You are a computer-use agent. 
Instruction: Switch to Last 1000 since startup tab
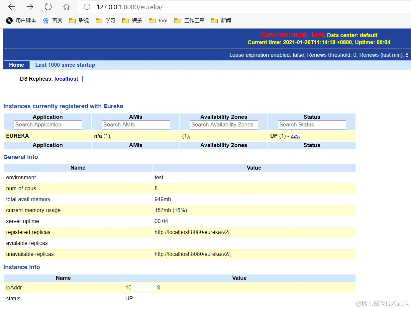[65, 65]
